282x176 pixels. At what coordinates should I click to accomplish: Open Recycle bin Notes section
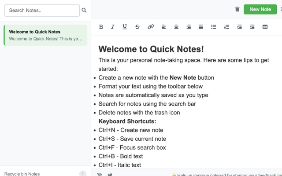22,174
